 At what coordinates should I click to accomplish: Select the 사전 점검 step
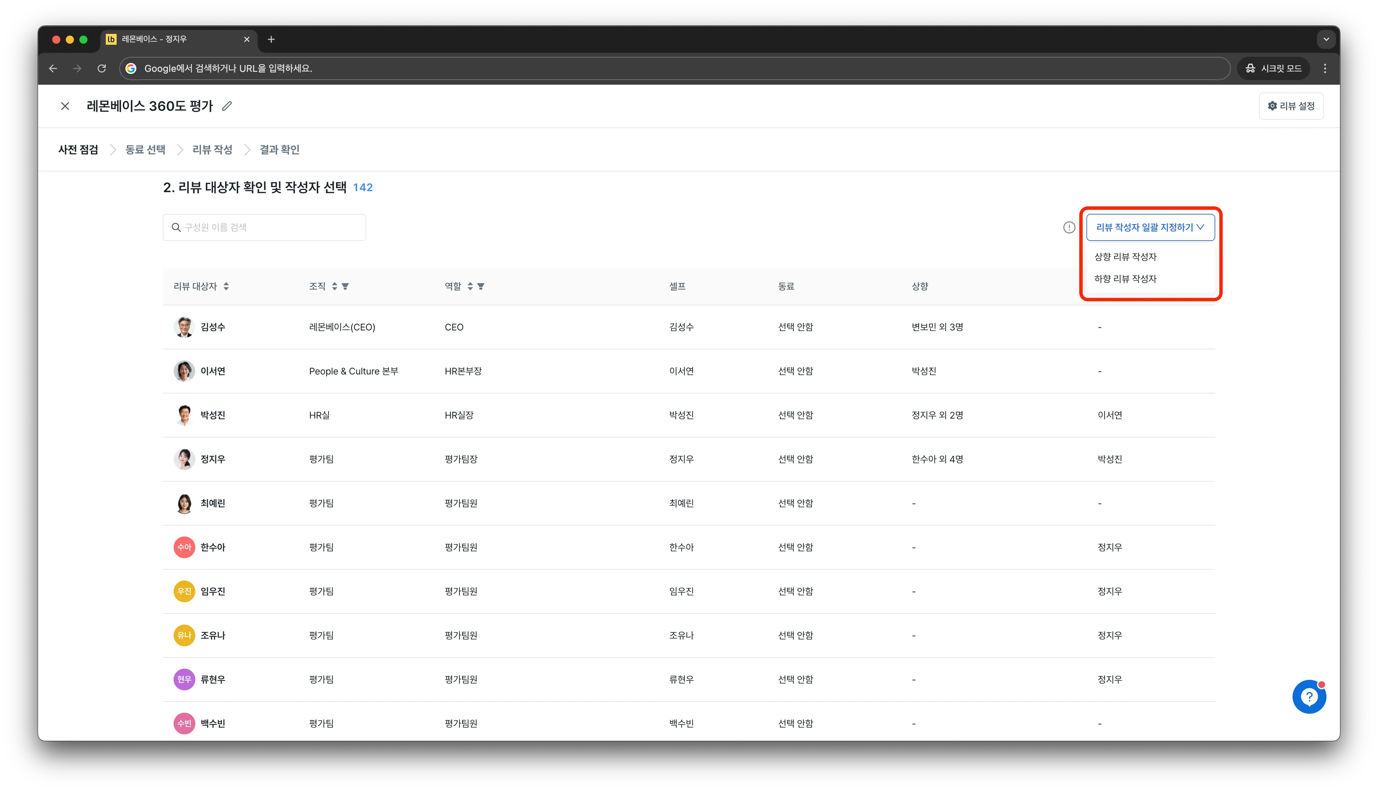click(x=78, y=149)
